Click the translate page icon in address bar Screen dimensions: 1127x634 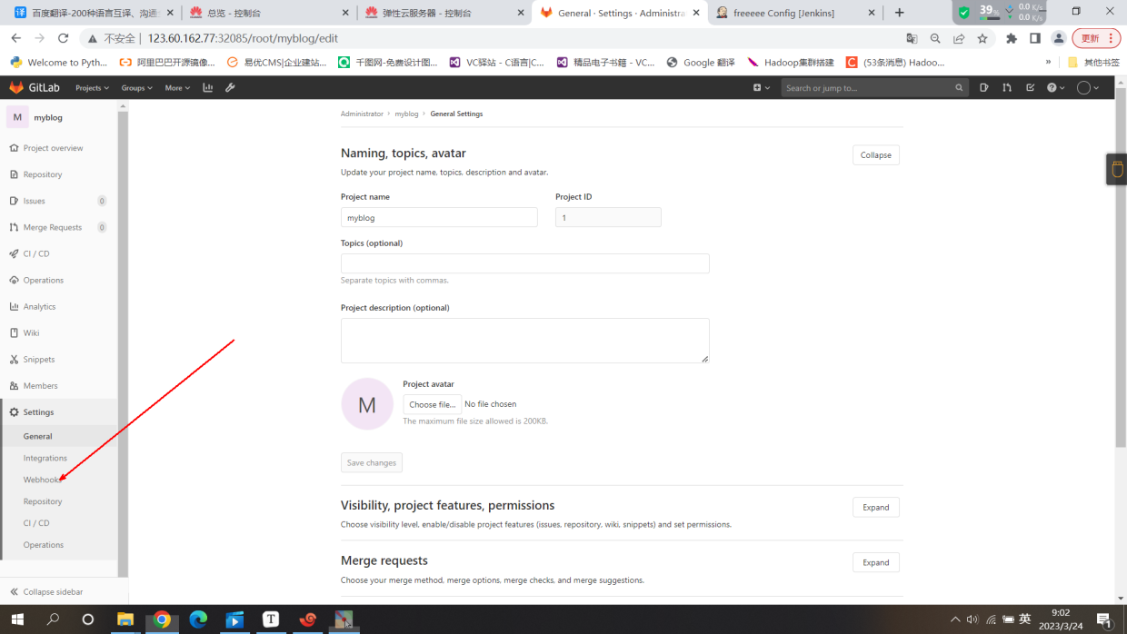coord(912,38)
